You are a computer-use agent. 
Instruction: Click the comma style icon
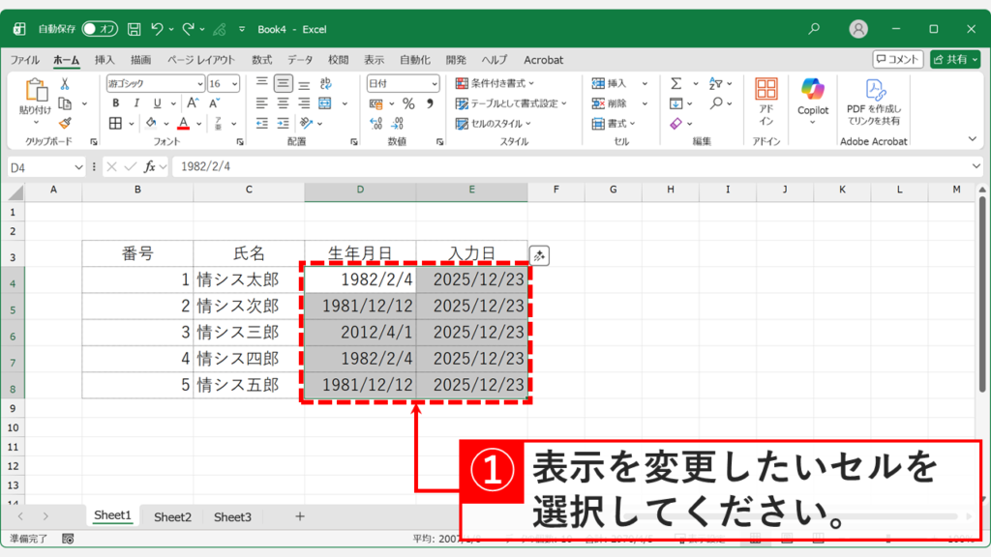click(x=430, y=103)
